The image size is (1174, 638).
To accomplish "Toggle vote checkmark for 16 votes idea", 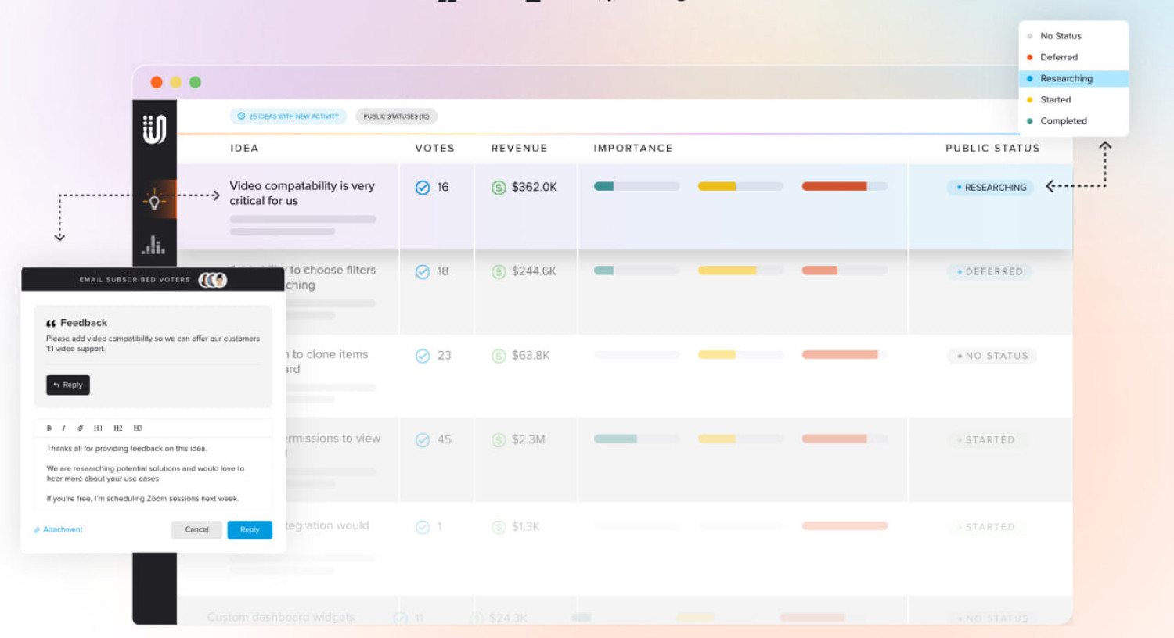I will tap(423, 188).
